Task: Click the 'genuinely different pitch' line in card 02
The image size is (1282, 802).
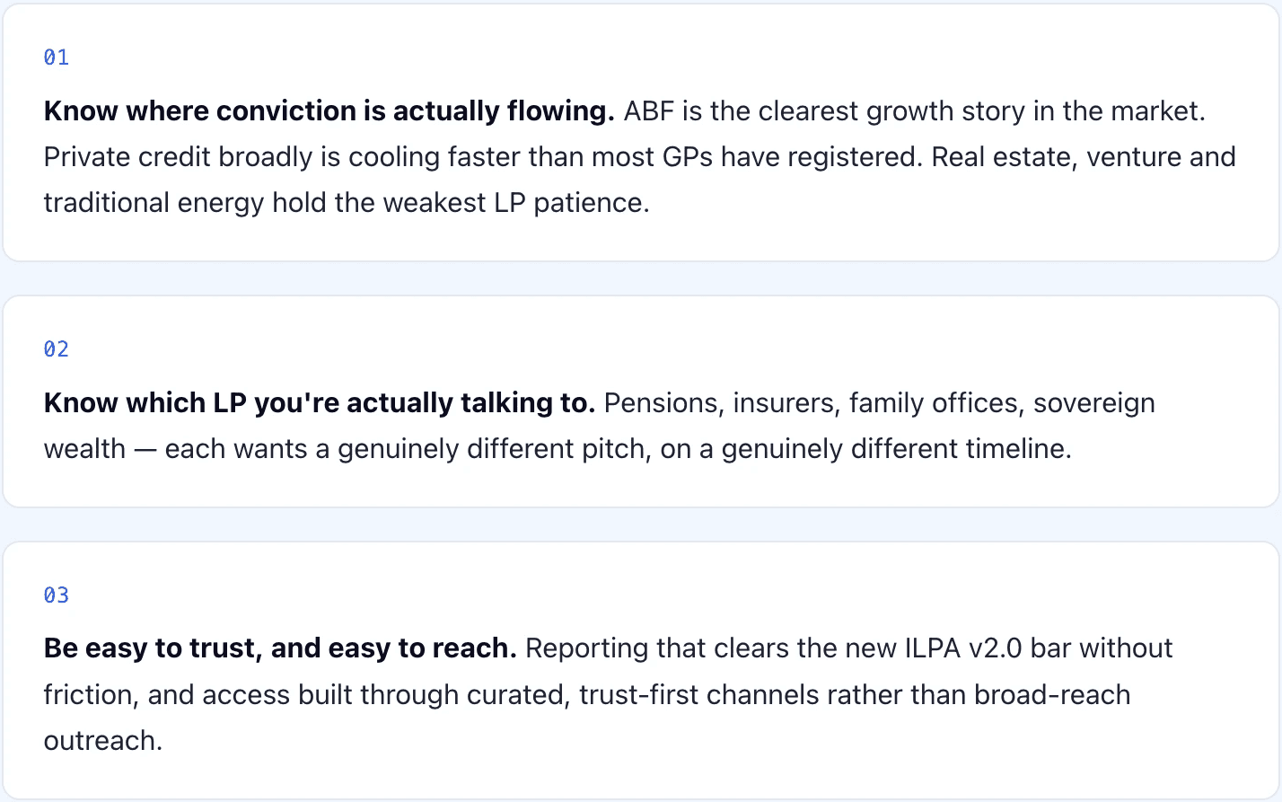Action: click(x=558, y=449)
